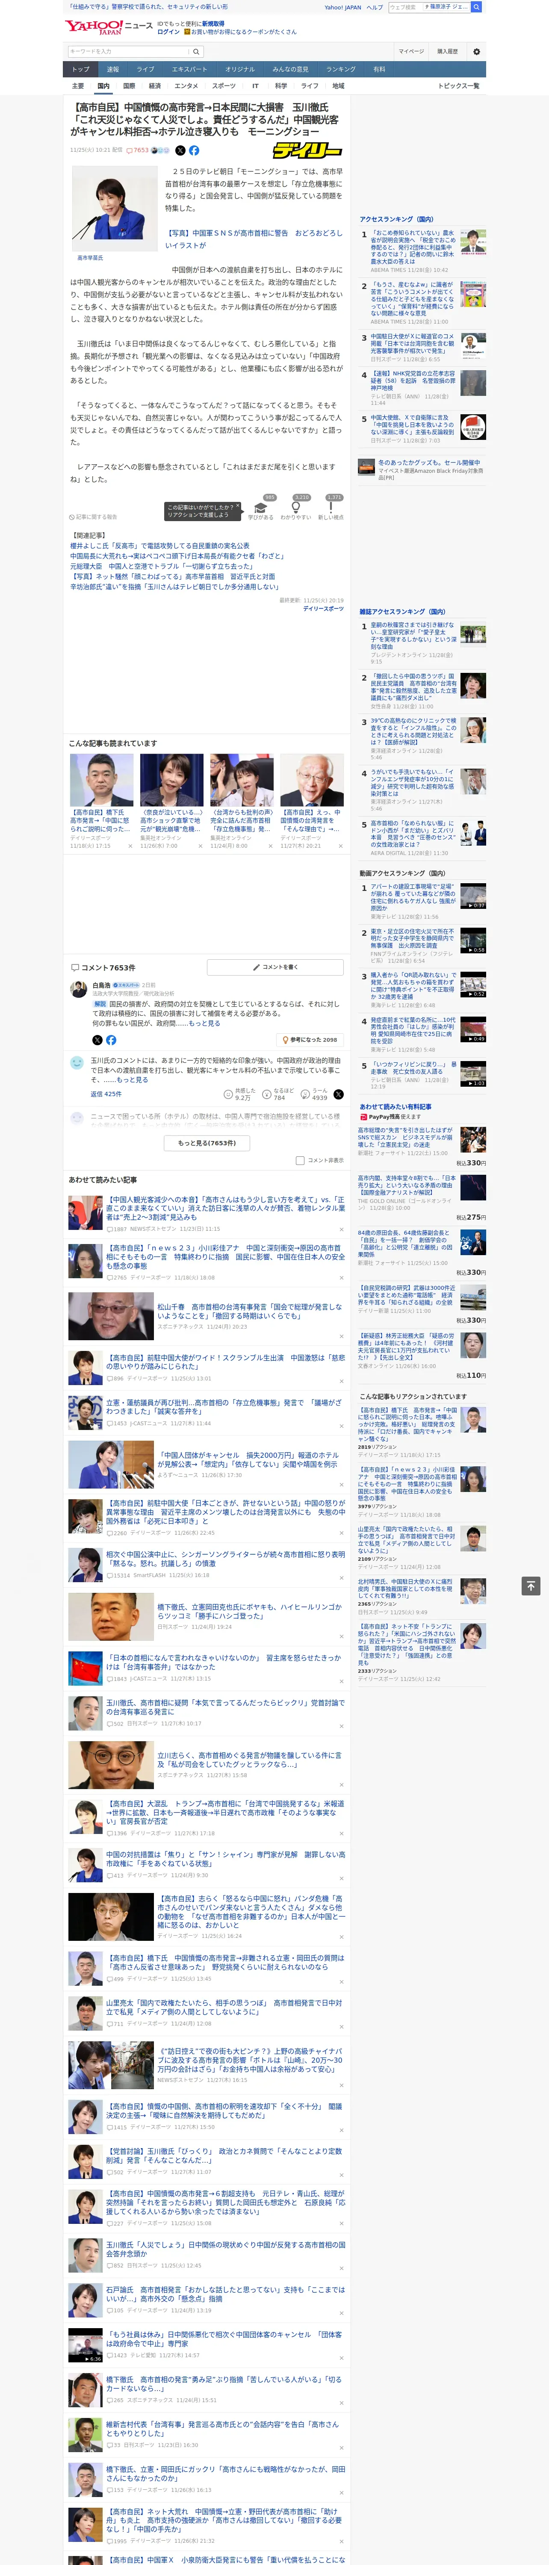
Task: Open the エキスパート tab
Action: click(189, 70)
